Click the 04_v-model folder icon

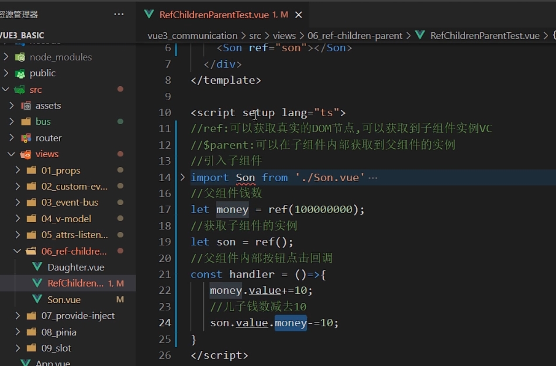coord(31,219)
